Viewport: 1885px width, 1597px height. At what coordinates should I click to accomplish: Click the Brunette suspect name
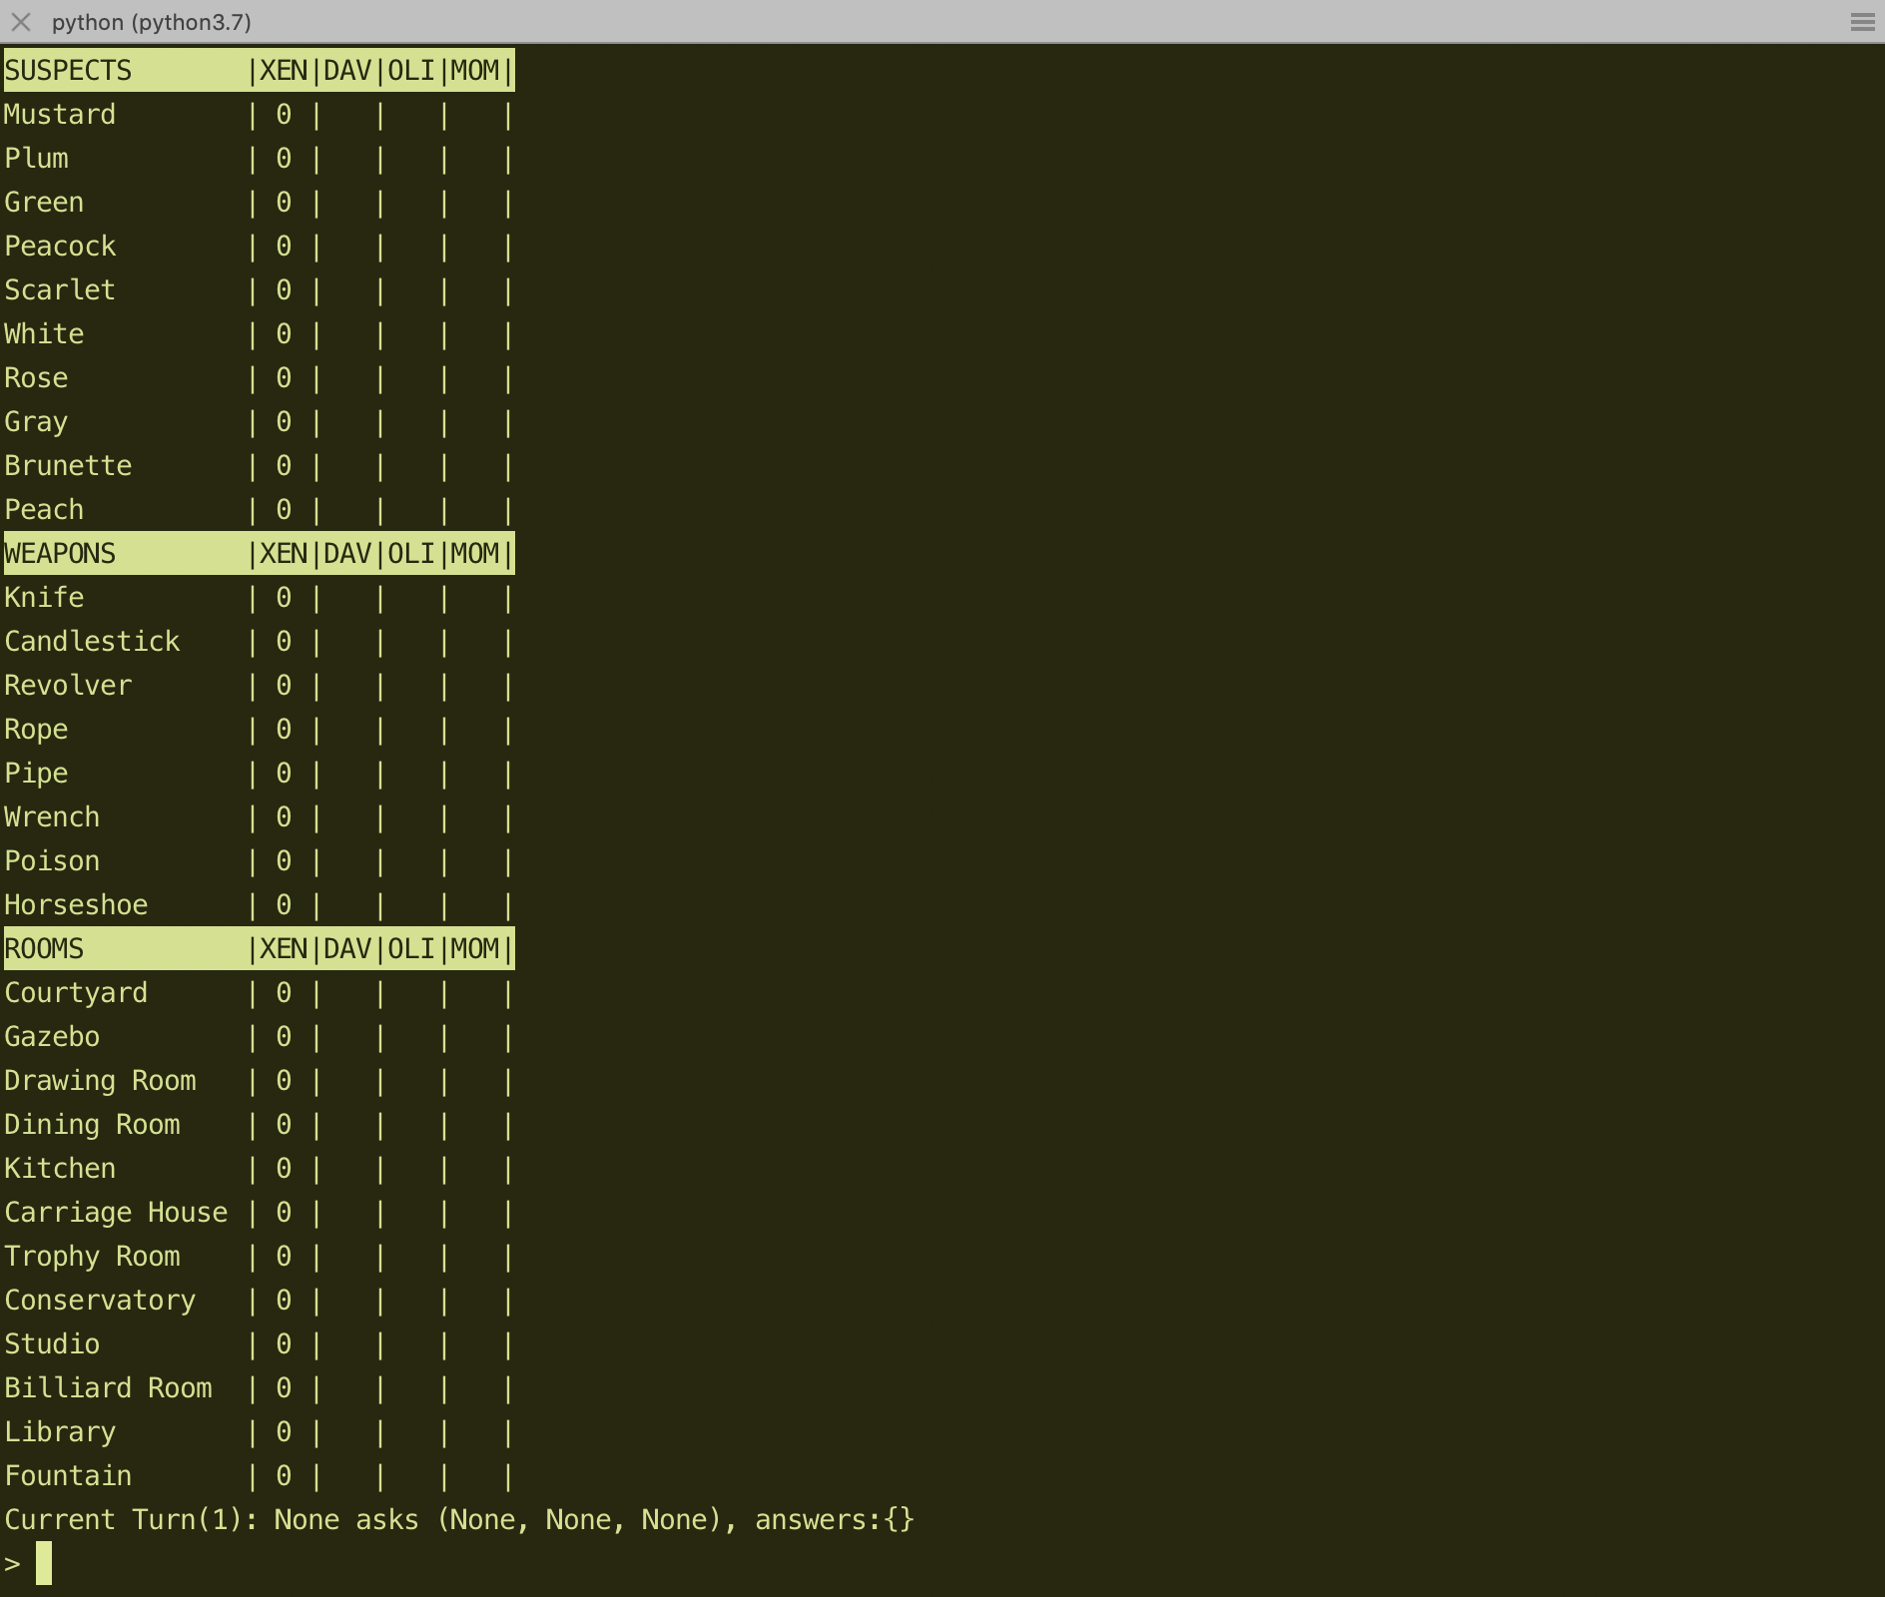68,466
